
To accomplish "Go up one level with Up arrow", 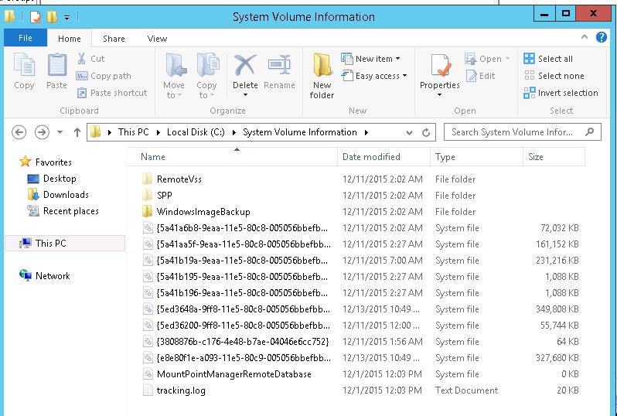I will point(77,132).
